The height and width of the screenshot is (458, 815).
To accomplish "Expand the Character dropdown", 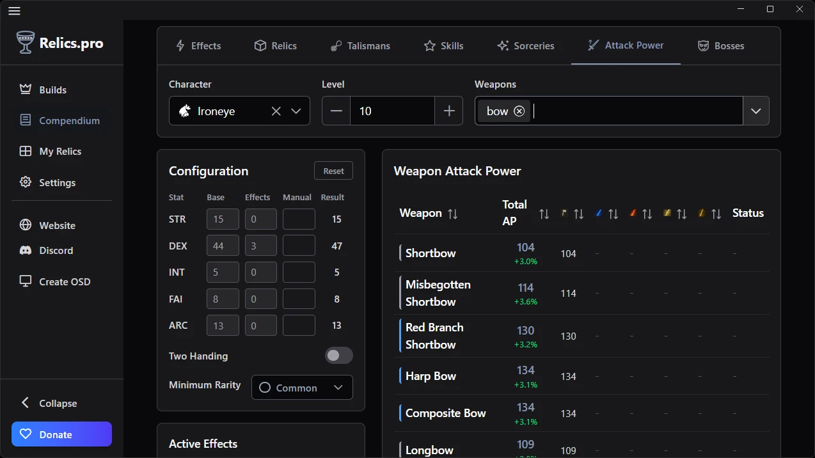I will [296, 111].
